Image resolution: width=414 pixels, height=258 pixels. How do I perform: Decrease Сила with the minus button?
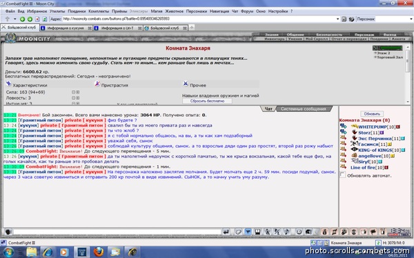(73, 92)
